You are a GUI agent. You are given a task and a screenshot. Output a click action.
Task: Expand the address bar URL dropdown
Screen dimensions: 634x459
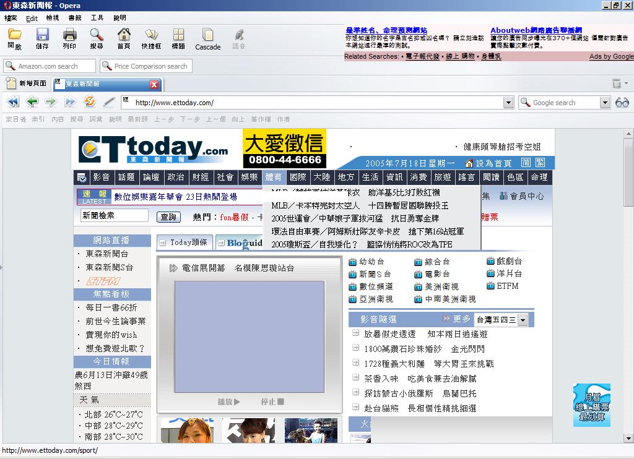[x=508, y=103]
